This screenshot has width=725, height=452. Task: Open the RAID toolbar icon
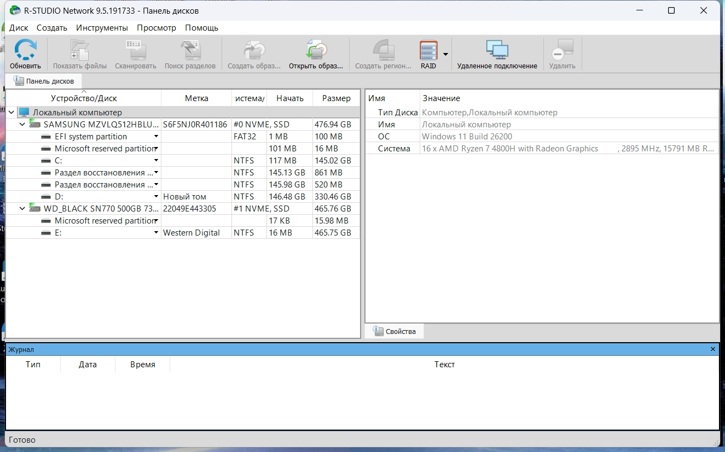click(x=428, y=50)
